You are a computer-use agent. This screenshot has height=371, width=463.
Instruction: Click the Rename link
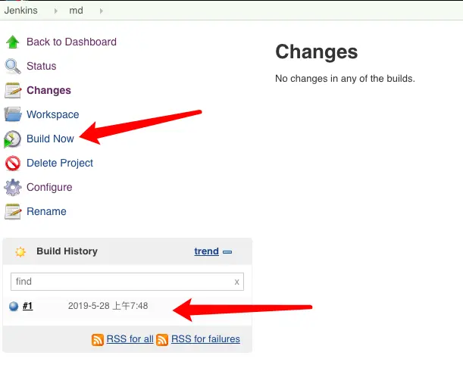tap(46, 211)
